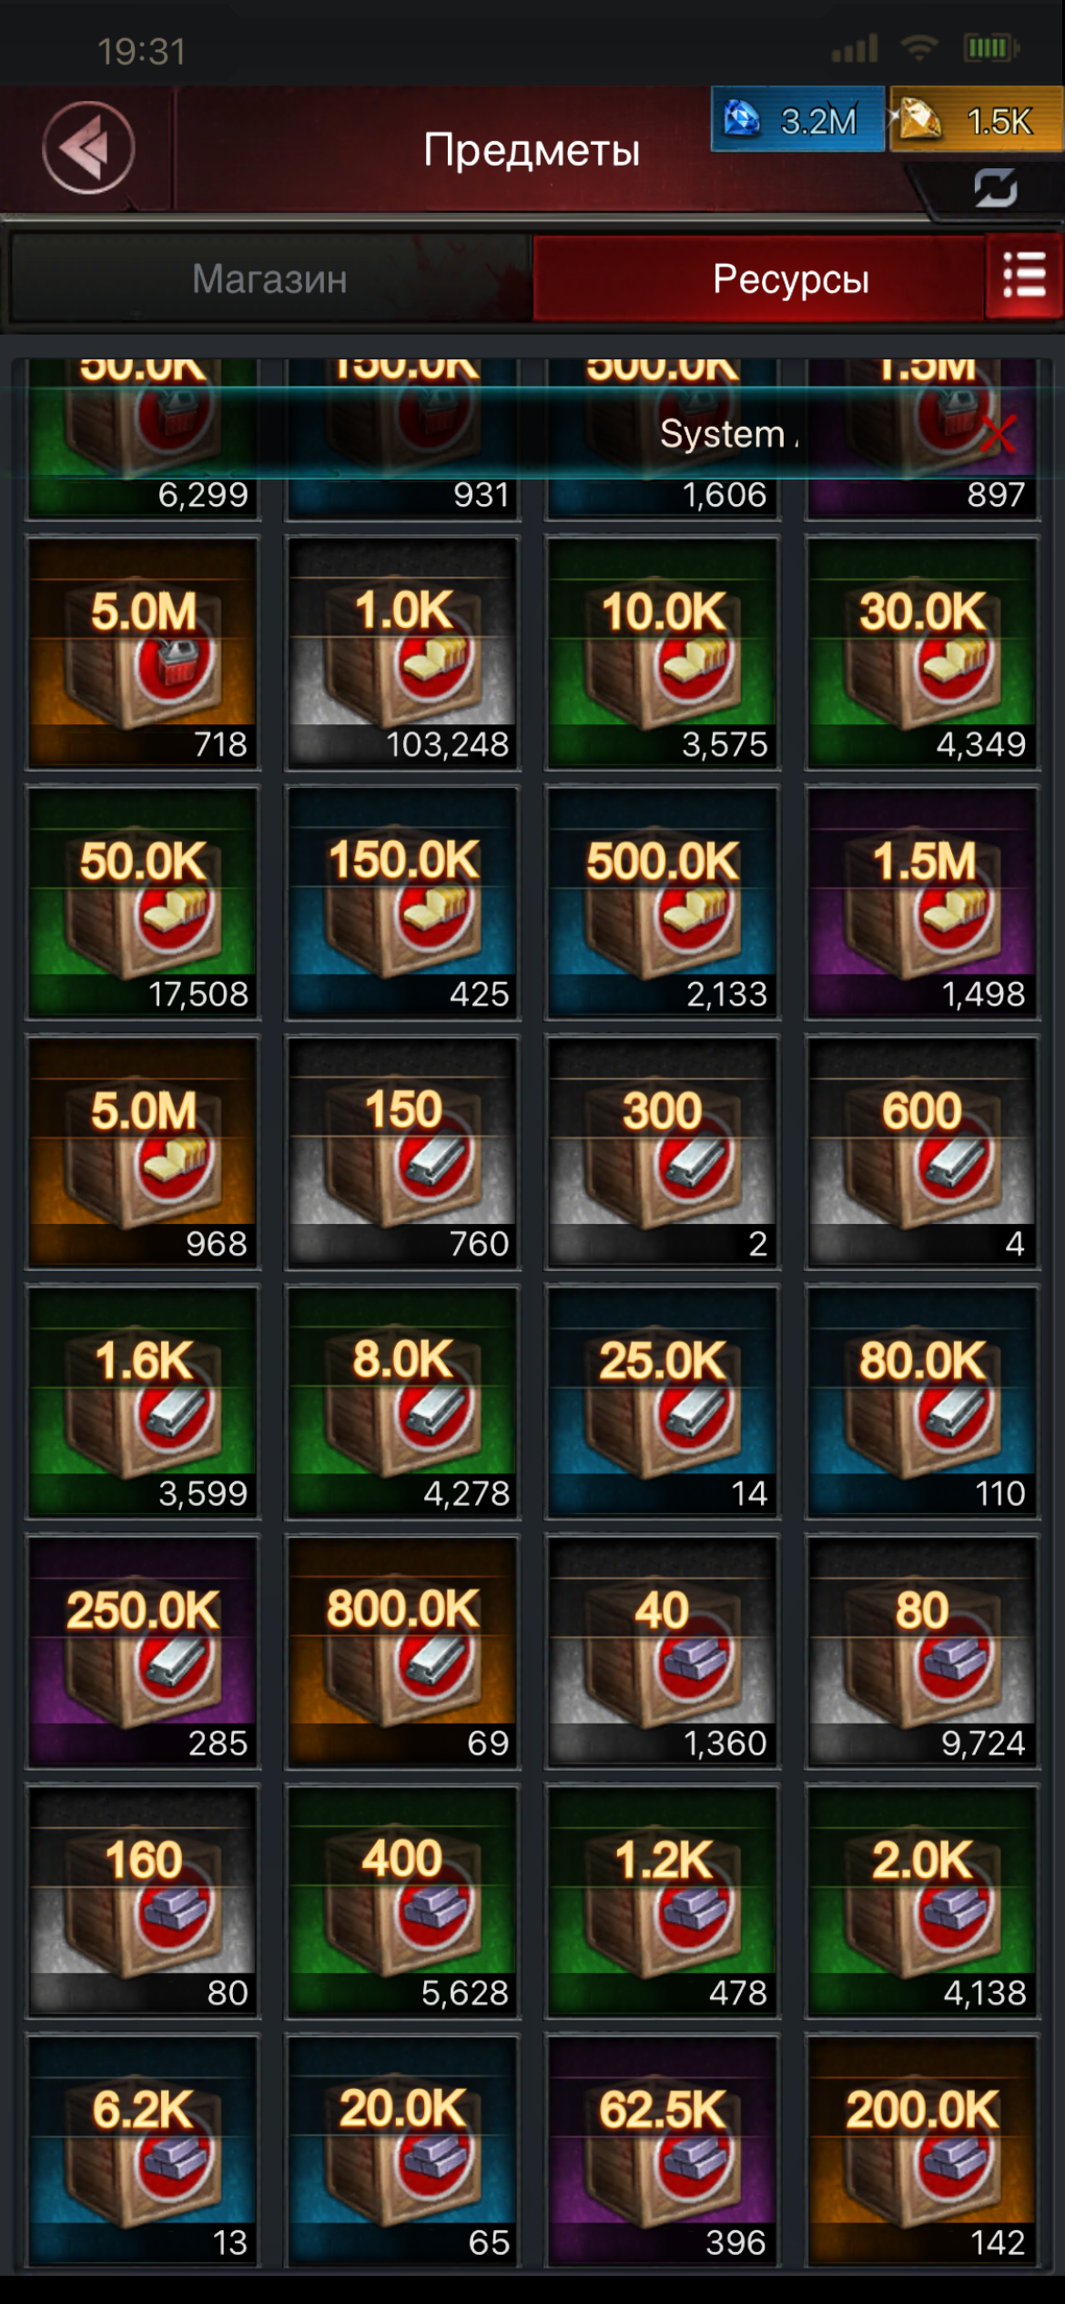Choose the 150 steel crate with 760
Screen dimensions: 1065x2304
tap(402, 1152)
